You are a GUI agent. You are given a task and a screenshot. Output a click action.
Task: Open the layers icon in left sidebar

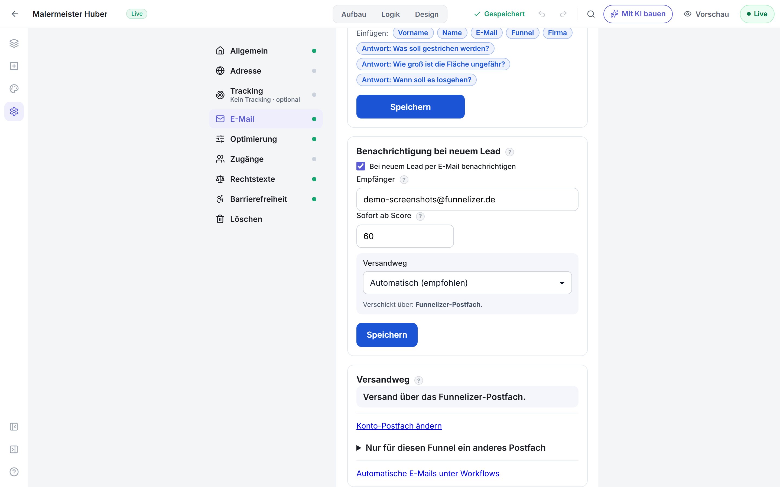14,43
